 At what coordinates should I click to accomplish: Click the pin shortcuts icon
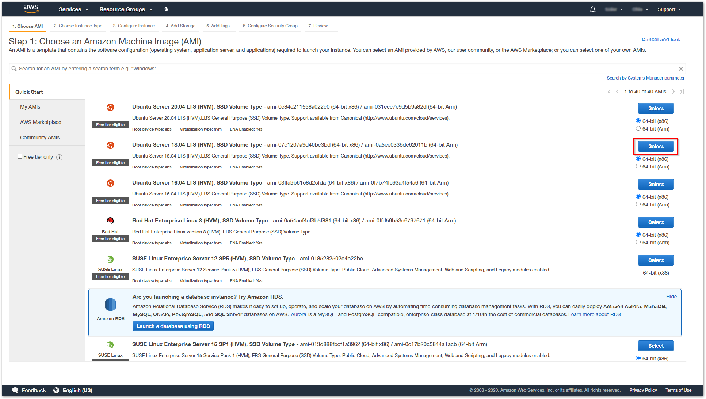pyautogui.click(x=167, y=9)
